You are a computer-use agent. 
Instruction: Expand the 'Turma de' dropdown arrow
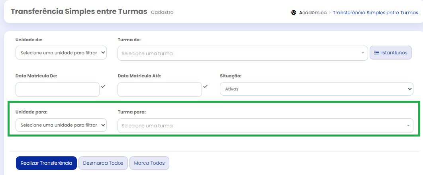point(362,53)
